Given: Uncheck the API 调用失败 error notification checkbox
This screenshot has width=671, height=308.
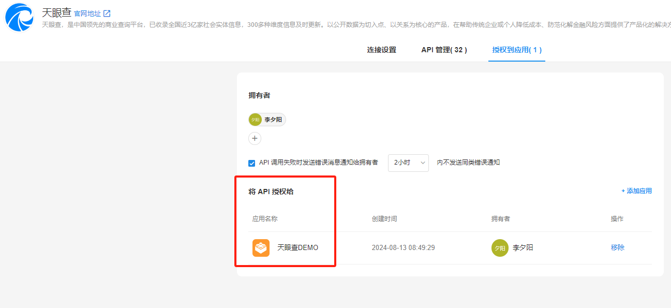Looking at the screenshot, I should [x=252, y=163].
